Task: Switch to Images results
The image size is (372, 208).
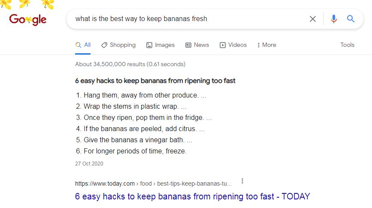Action: tap(160, 45)
